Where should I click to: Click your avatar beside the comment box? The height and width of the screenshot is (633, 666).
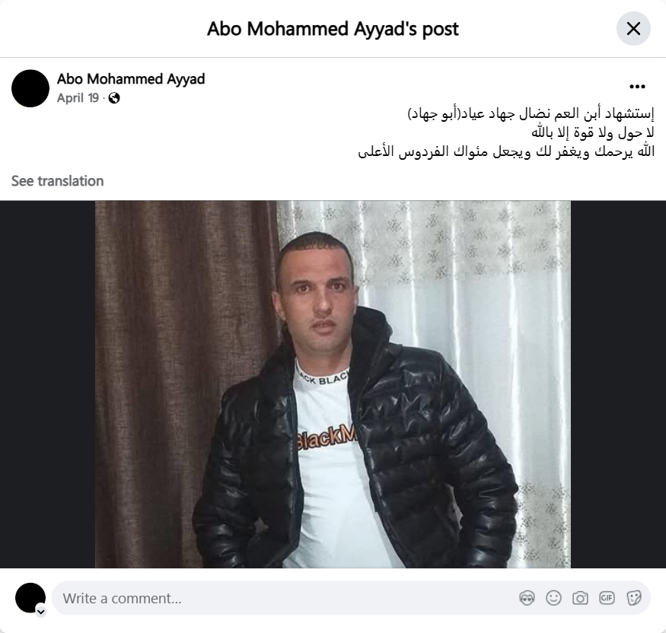point(30,598)
